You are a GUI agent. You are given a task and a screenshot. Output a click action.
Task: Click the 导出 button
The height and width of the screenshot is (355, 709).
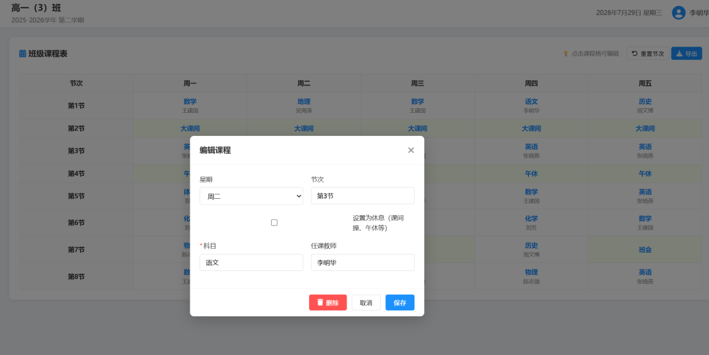687,53
